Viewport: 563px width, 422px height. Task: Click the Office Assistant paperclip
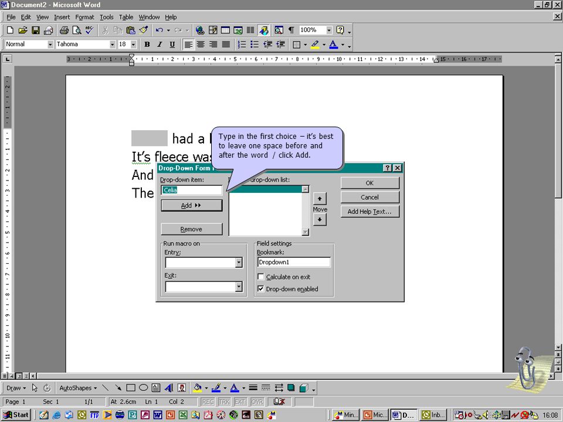(x=527, y=370)
